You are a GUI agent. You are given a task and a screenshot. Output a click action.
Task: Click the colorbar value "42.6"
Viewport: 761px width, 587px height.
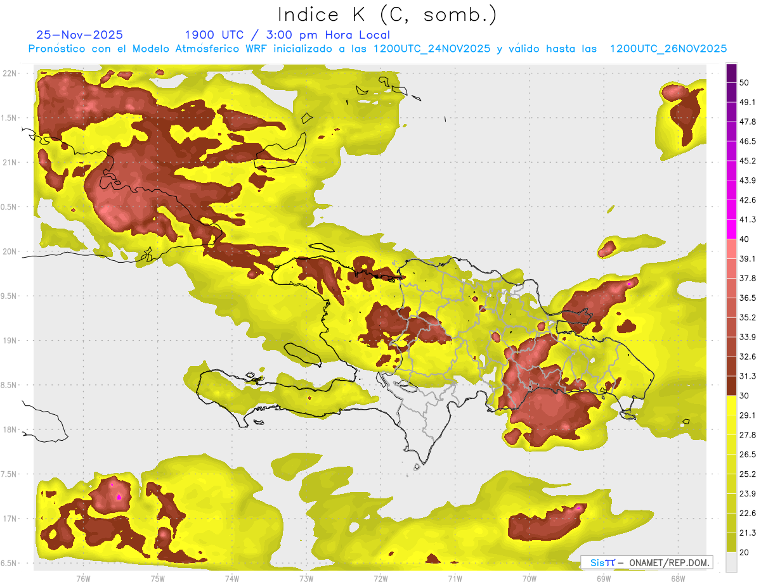click(x=748, y=200)
